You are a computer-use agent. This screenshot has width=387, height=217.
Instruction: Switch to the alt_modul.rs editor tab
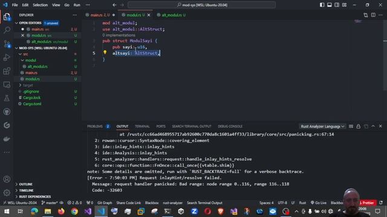(x=172, y=15)
